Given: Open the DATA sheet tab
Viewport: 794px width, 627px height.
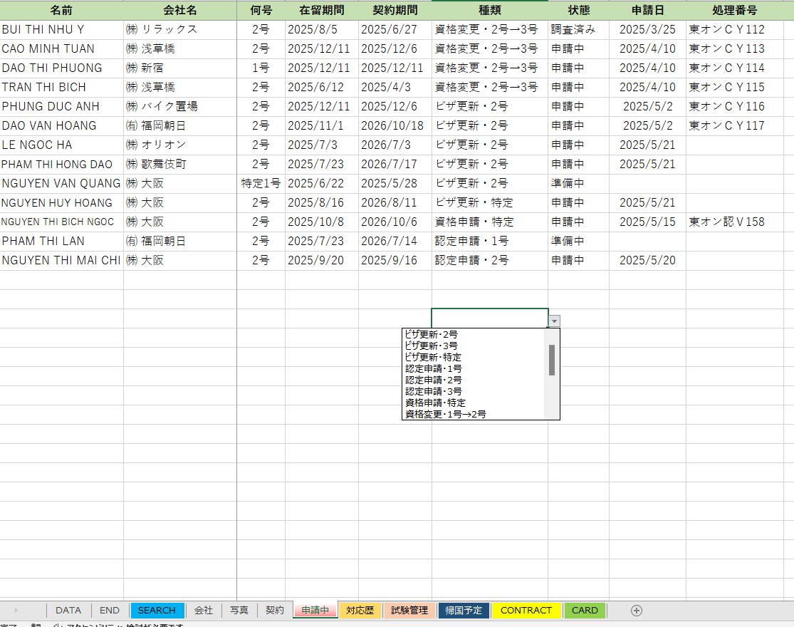Looking at the screenshot, I should pos(68,611).
